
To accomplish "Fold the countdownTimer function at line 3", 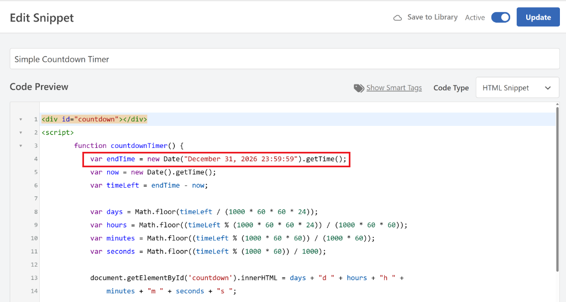I will (x=20, y=146).
